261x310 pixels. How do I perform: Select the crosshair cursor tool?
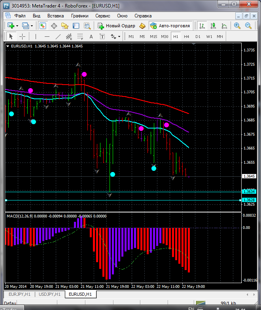pos(23,36)
